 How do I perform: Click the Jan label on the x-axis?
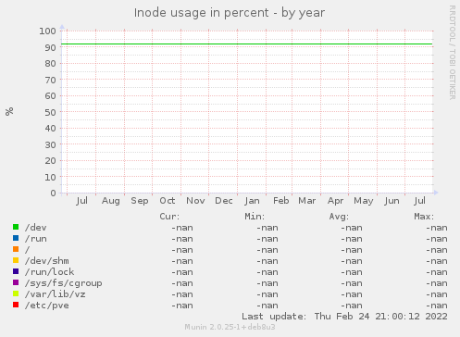[x=252, y=201]
